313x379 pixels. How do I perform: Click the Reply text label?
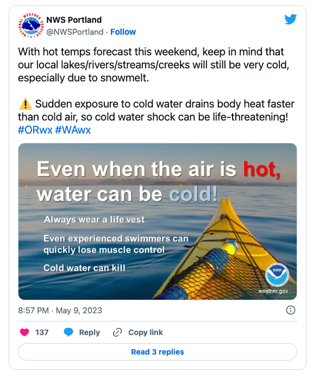coord(90,332)
